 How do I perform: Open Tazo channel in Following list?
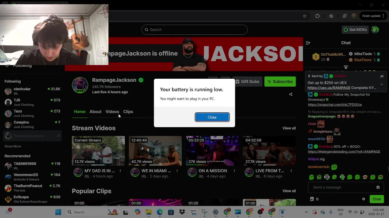pos(32,113)
